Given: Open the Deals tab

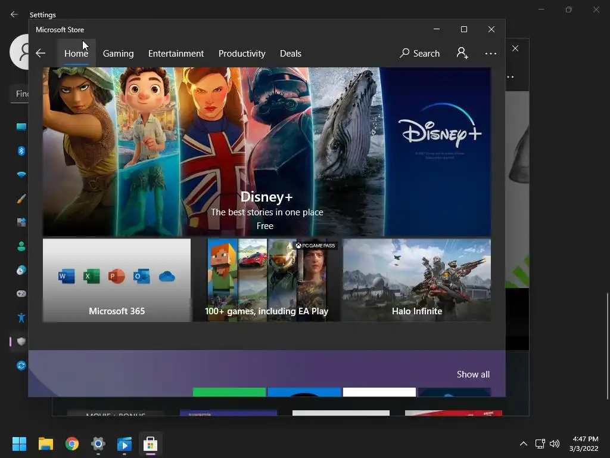Looking at the screenshot, I should [291, 53].
